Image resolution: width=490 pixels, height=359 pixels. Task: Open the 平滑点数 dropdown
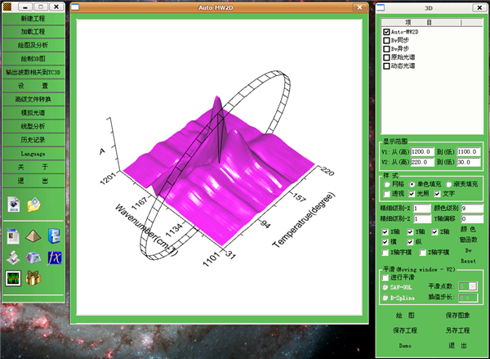[468, 285]
